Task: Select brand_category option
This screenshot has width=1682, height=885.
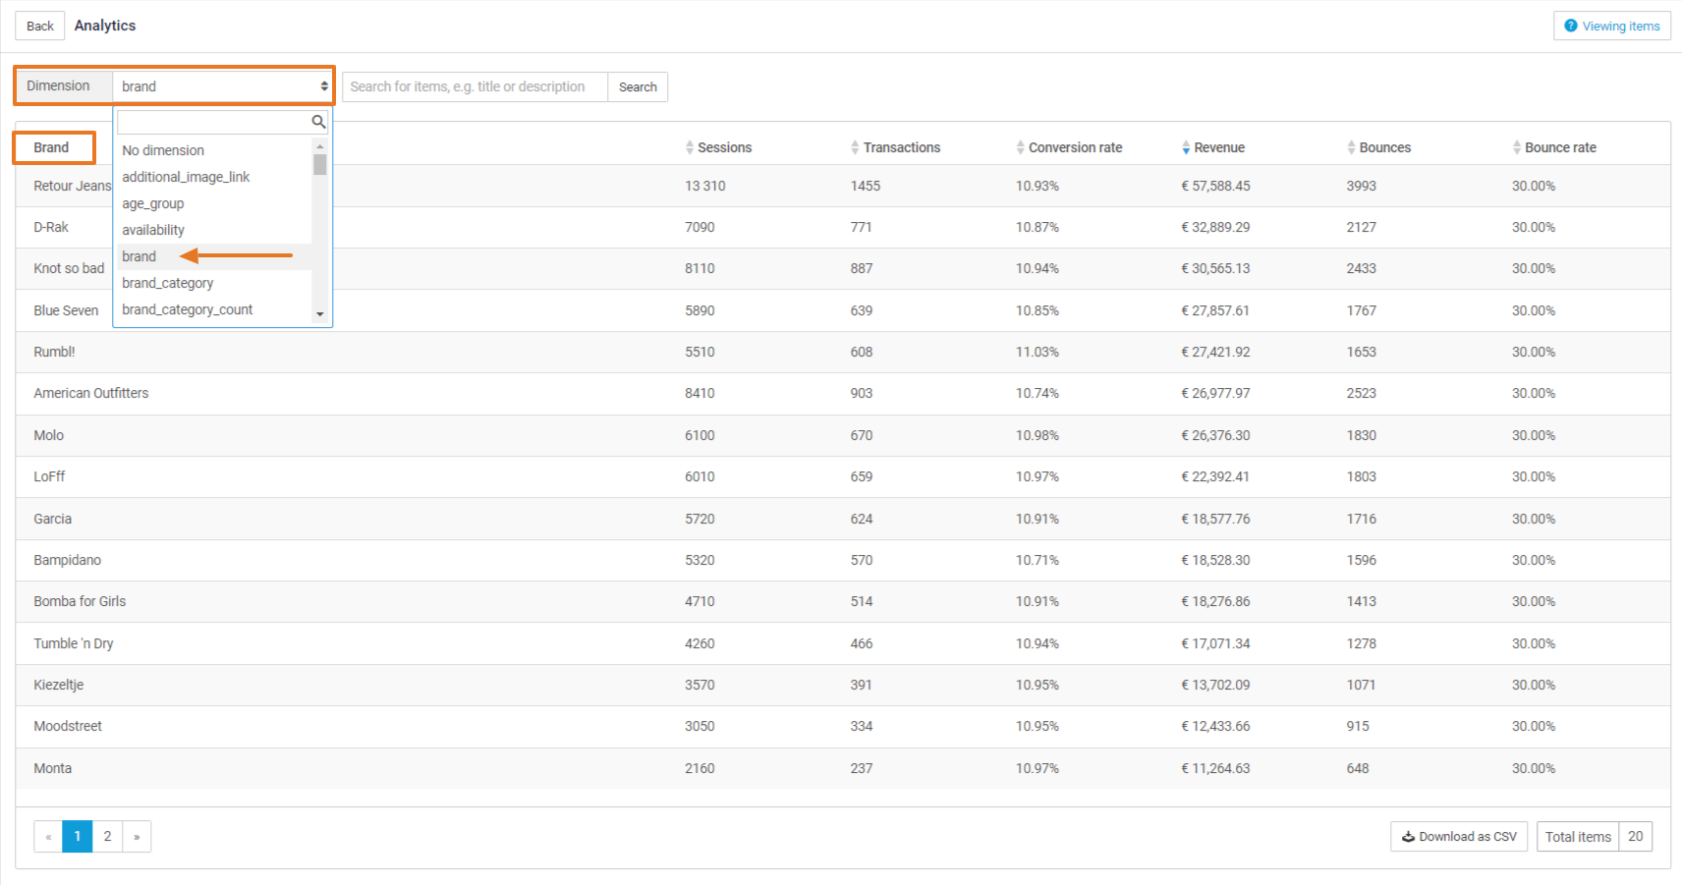Action: (x=214, y=283)
